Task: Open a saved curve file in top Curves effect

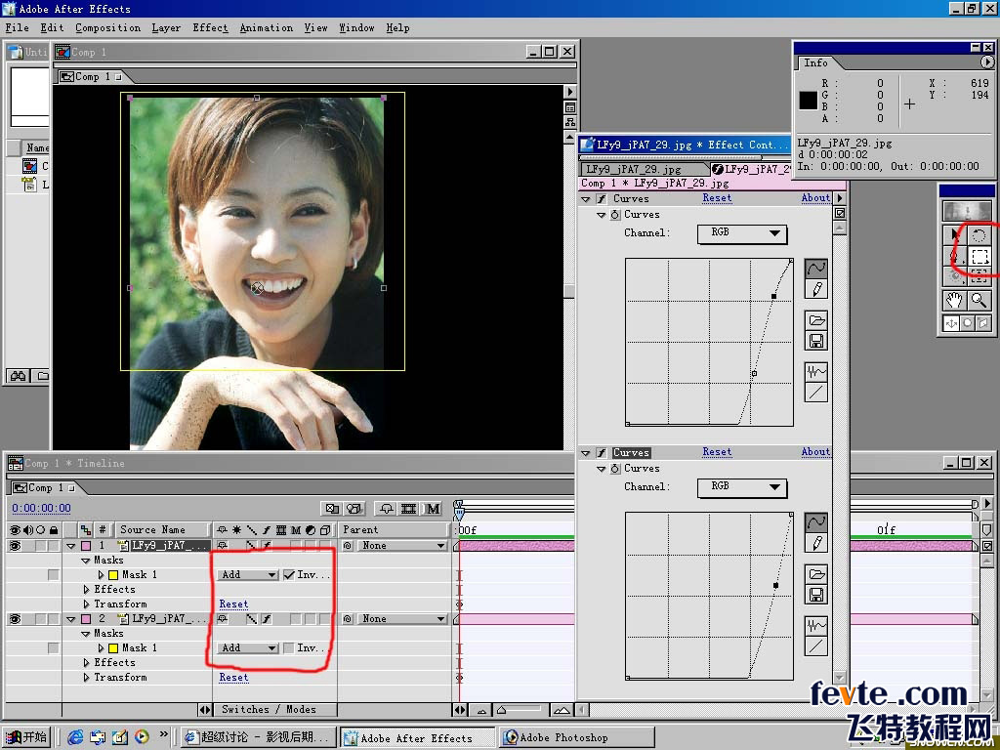Action: [x=816, y=320]
